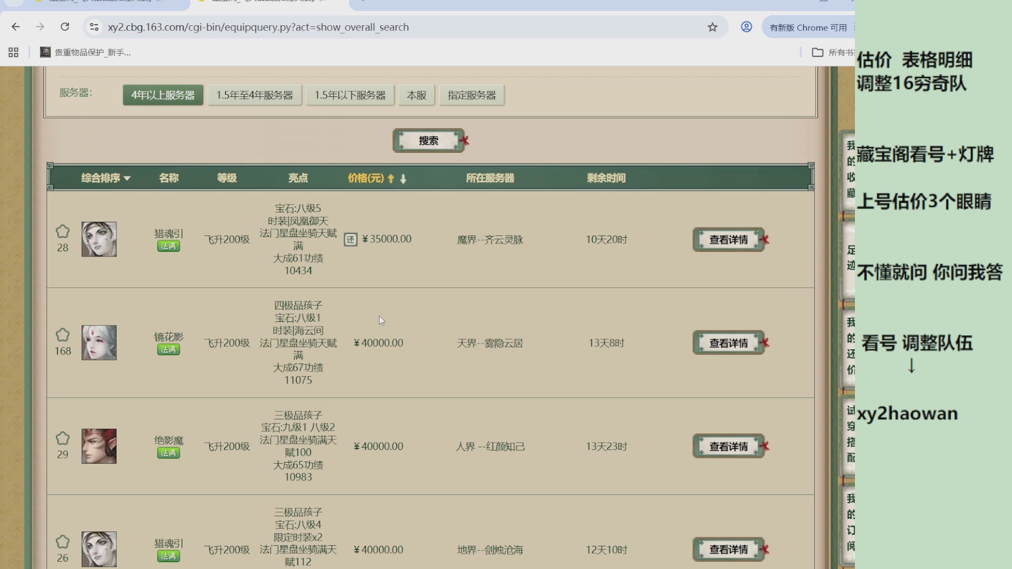
Task: Open the 综合排序 sort dropdown
Action: pos(105,178)
